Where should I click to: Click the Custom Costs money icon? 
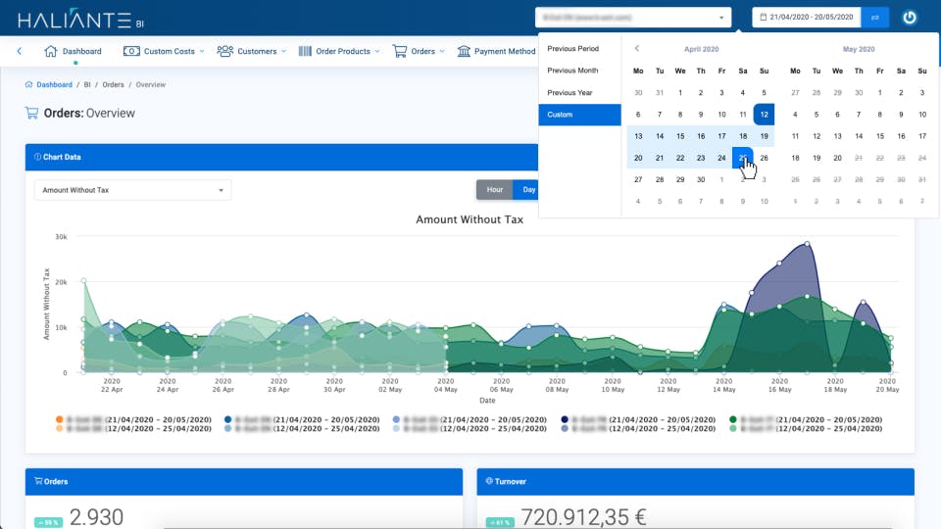[131, 51]
